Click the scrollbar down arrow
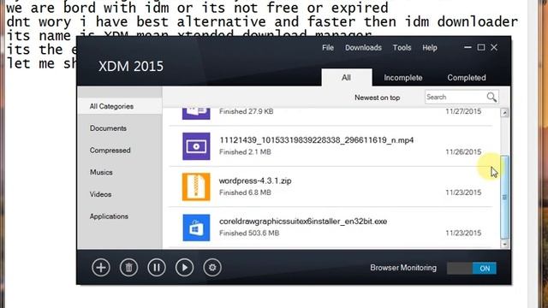548x308 pixels. pyautogui.click(x=504, y=244)
